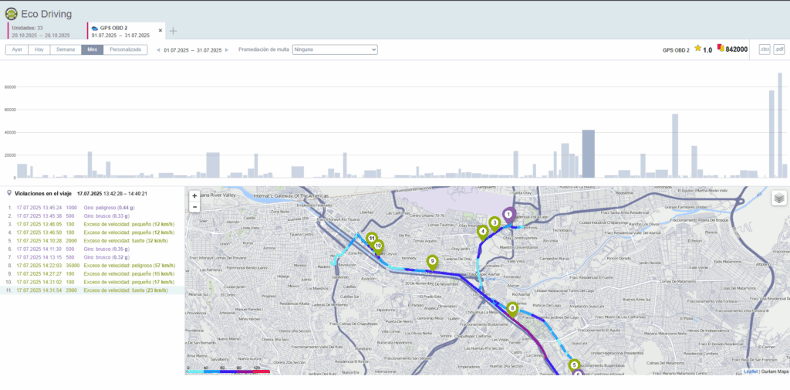Switch period to Semana

[66, 49]
